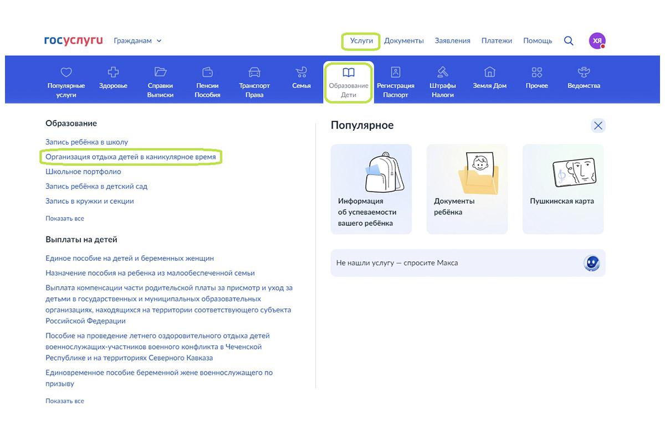The width and height of the screenshot is (665, 443).
Task: Switch to the Образование Дети tab
Action: (349, 82)
